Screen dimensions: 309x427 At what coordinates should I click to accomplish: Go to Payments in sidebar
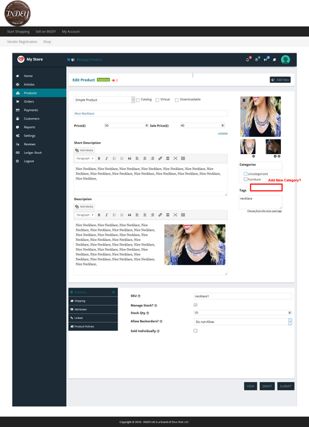[39, 110]
